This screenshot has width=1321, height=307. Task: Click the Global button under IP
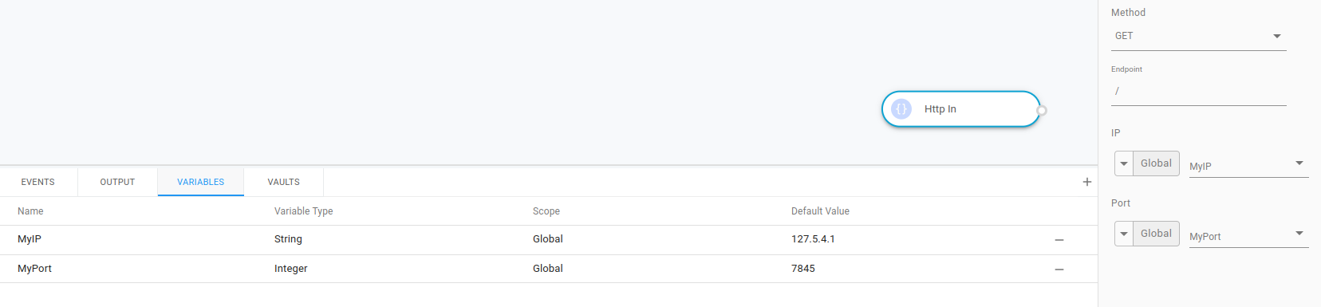1156,163
